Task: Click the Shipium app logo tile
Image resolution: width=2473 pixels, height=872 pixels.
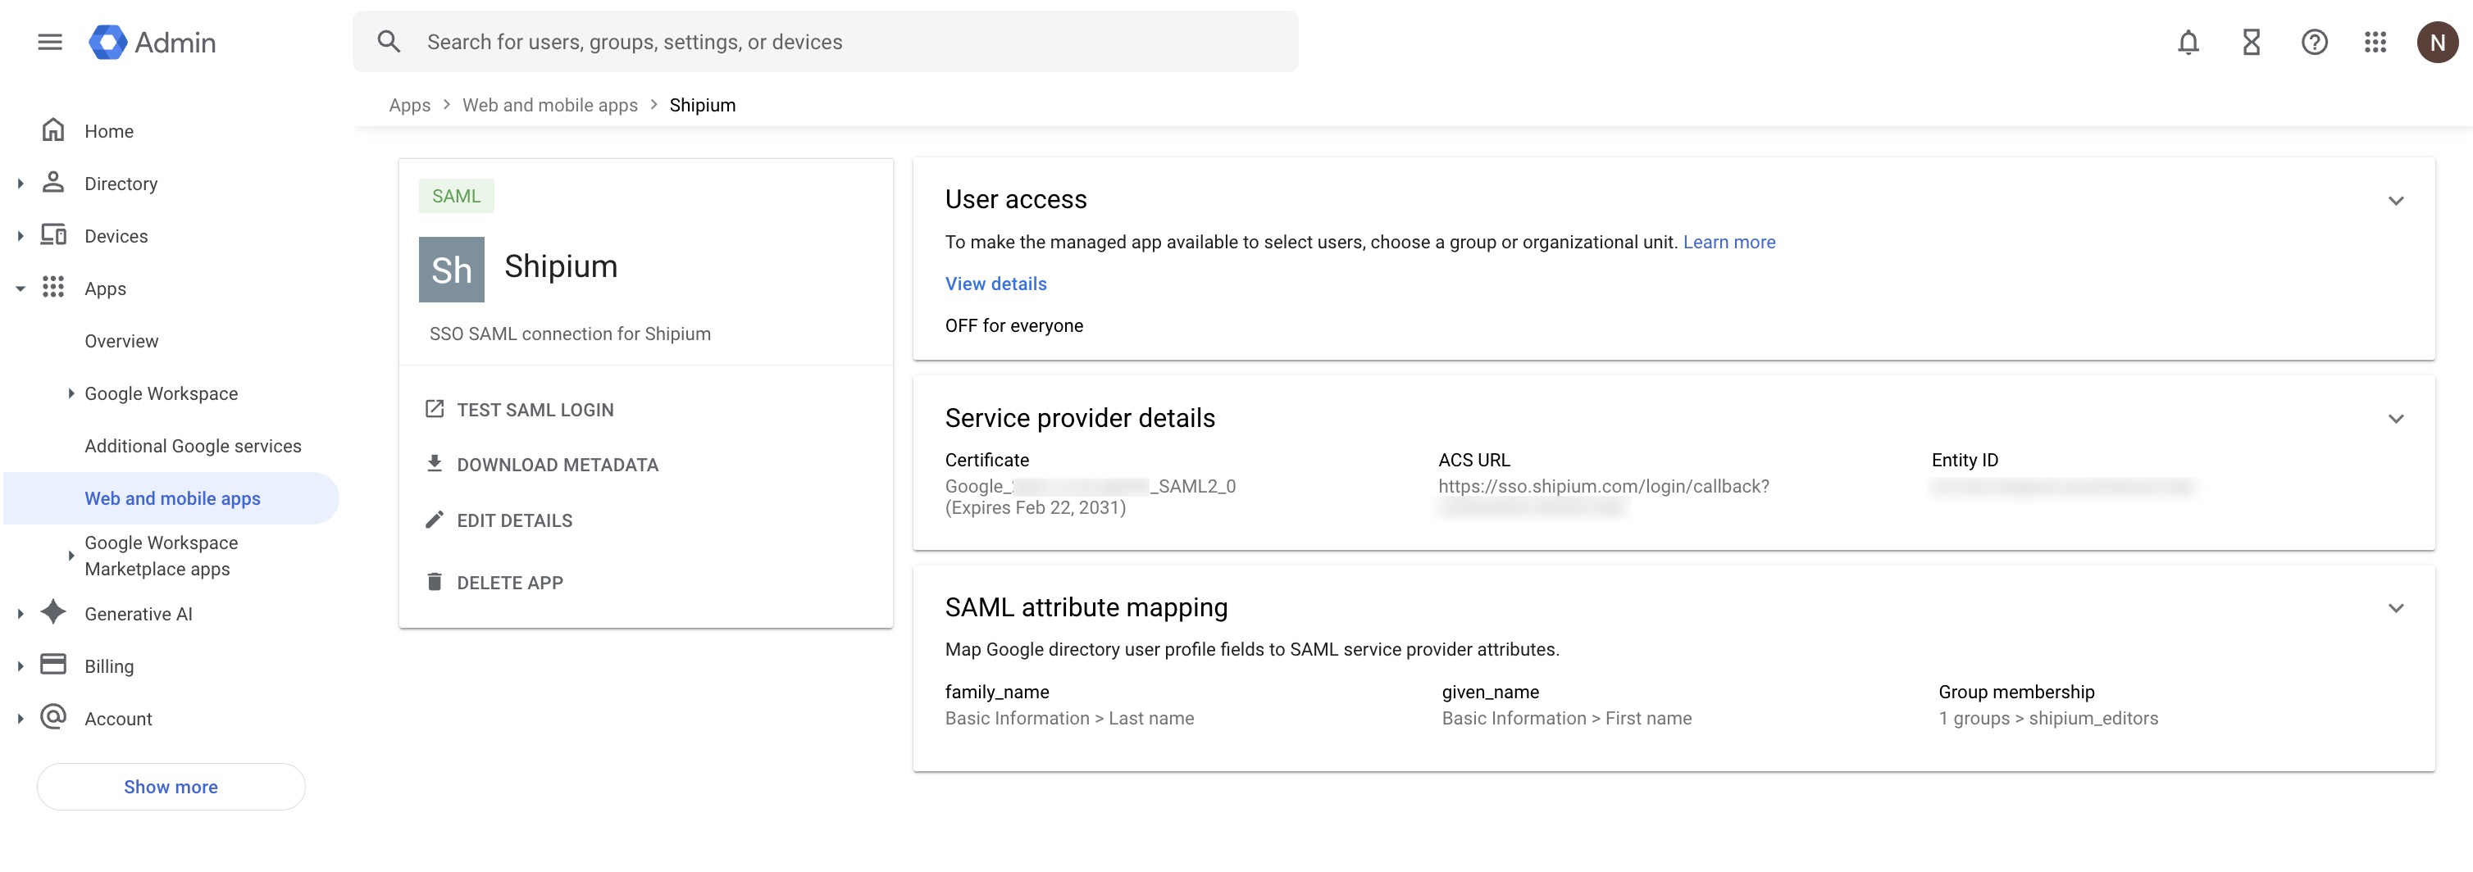Action: [451, 270]
